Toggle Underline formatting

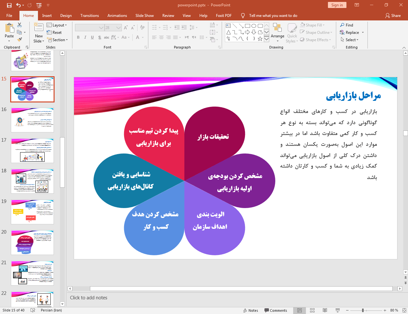[92, 37]
